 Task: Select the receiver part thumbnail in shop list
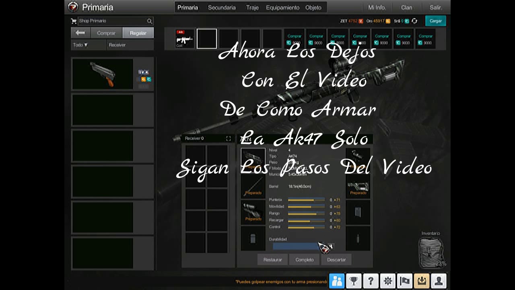[103, 74]
